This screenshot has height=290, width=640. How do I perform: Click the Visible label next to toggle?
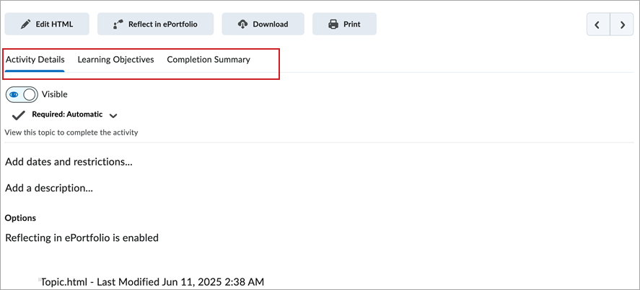pos(55,94)
